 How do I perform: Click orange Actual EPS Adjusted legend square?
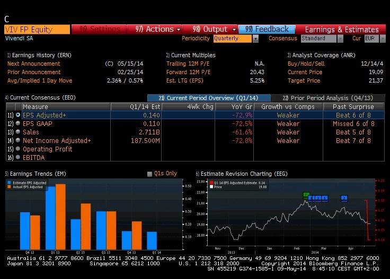9,187
